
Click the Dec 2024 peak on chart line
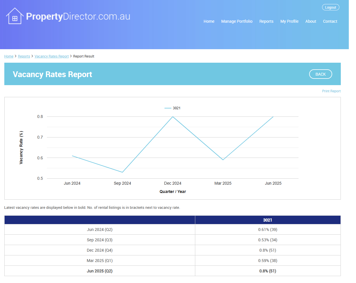(x=173, y=117)
